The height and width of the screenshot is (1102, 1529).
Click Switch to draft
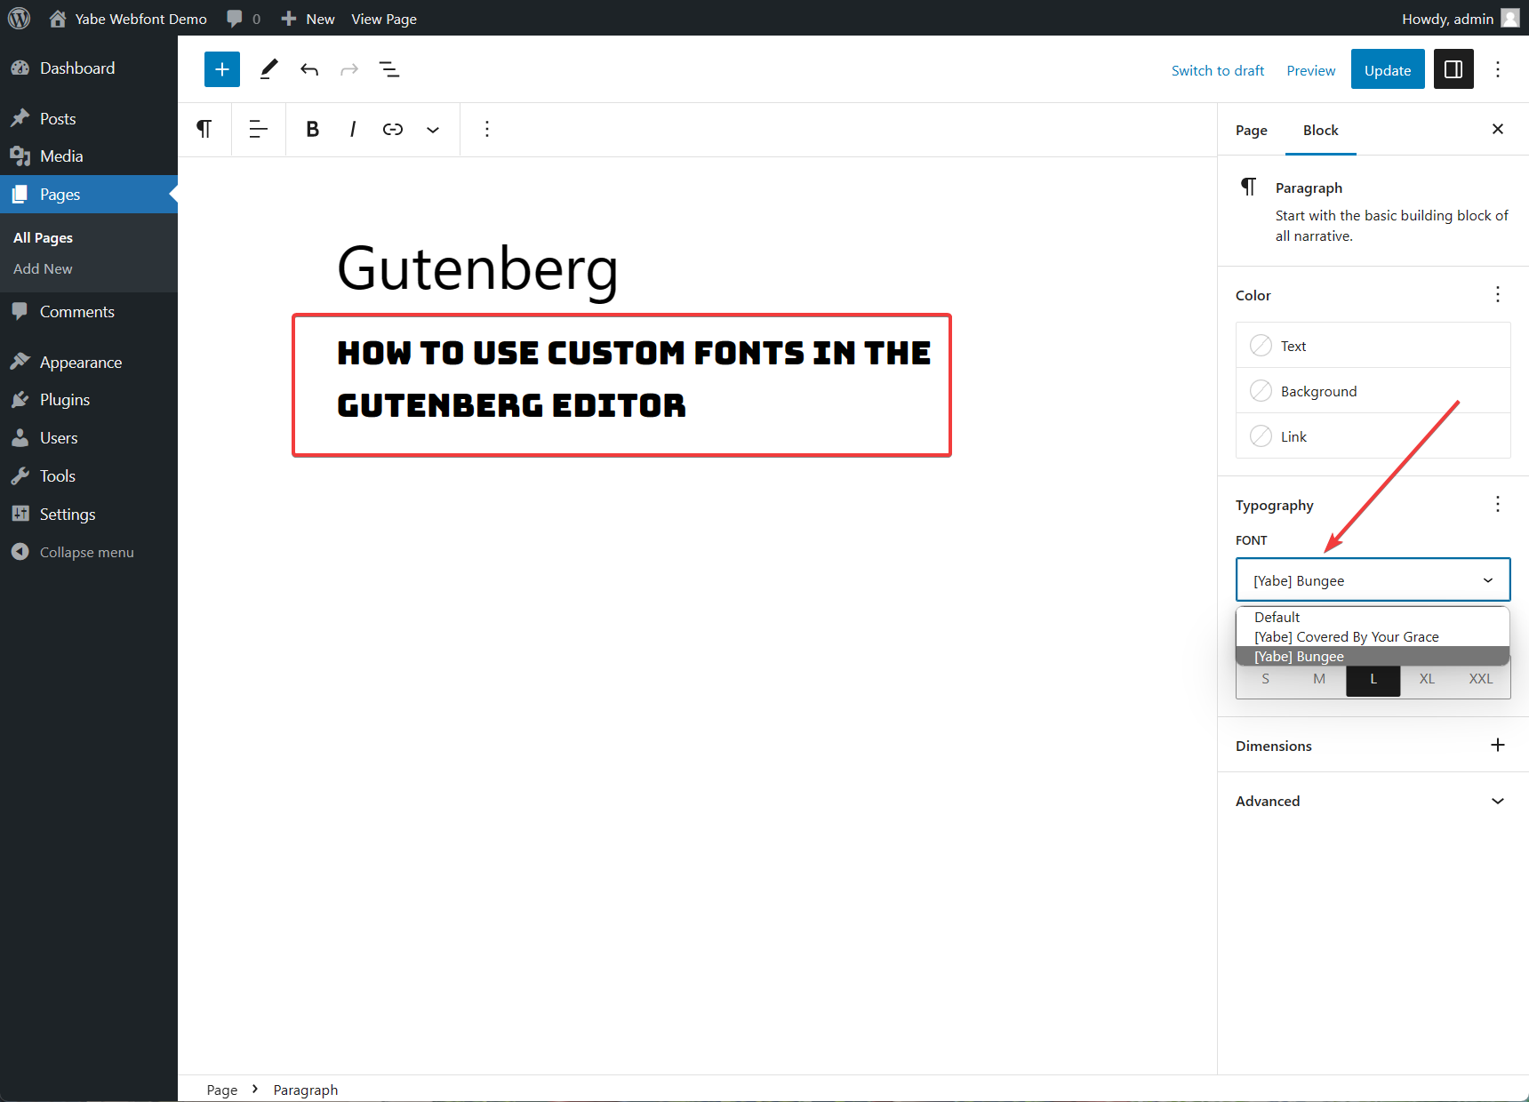1217,70
